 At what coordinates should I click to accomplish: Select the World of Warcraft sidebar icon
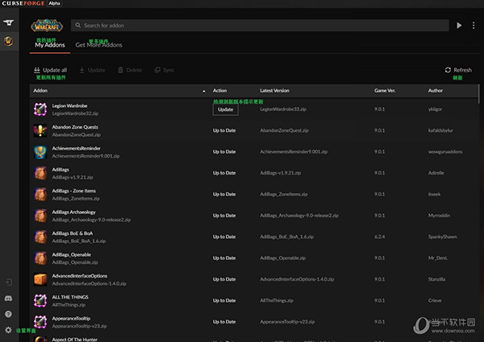8,41
